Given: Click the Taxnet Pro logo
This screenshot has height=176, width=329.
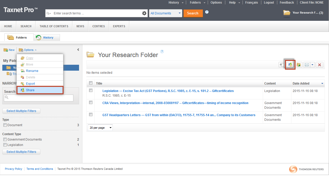Looking at the screenshot, I should 21,10.
